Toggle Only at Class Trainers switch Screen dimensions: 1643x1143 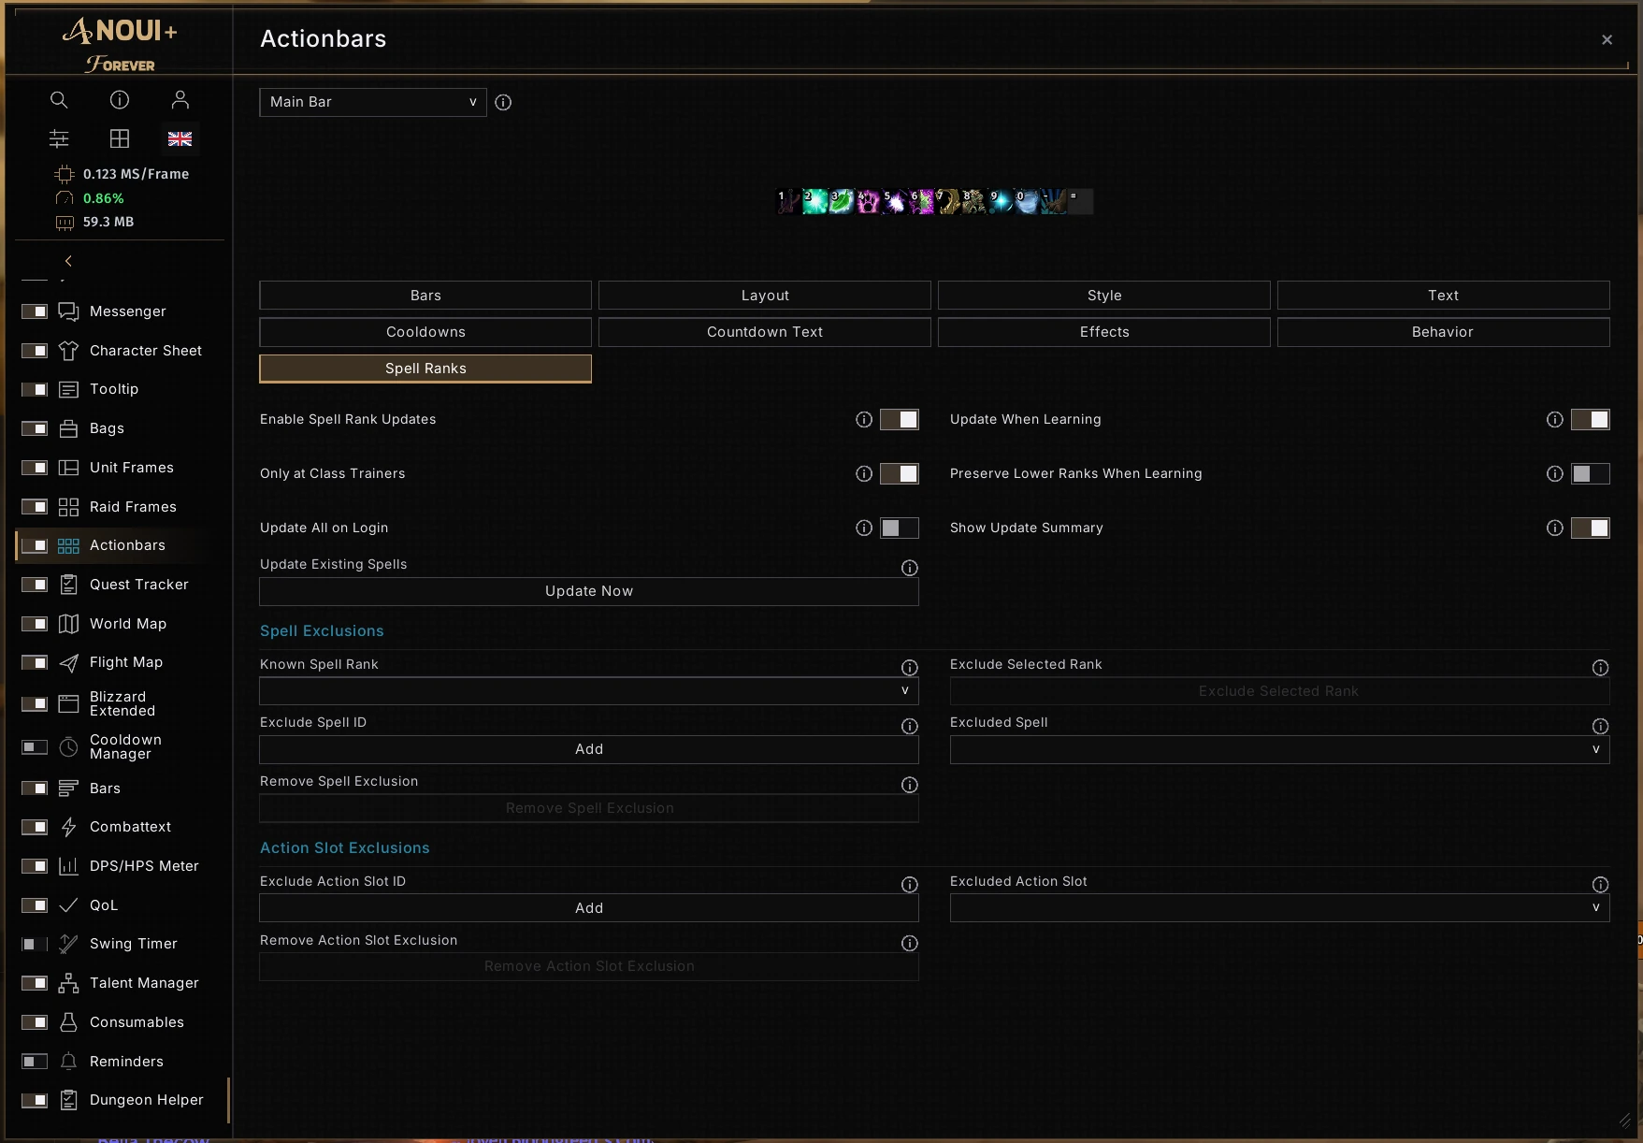(x=900, y=474)
